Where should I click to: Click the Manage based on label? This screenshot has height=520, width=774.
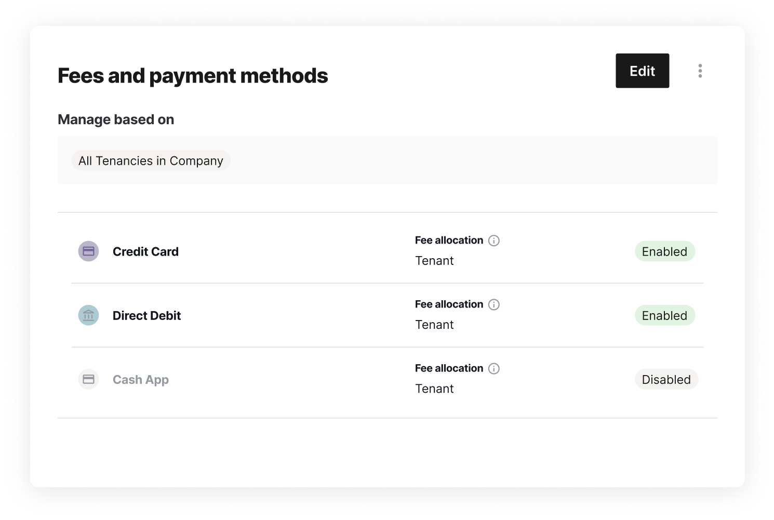(x=116, y=119)
